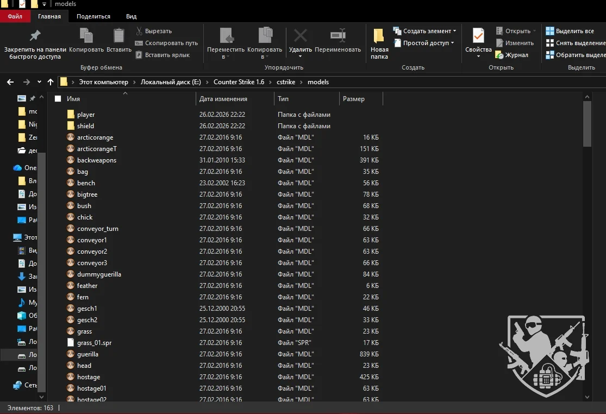
Task: Open recent locations dropdown arrow
Action: [39, 82]
